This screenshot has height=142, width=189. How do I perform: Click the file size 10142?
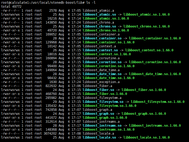pyautogui.click(x=52, y=46)
